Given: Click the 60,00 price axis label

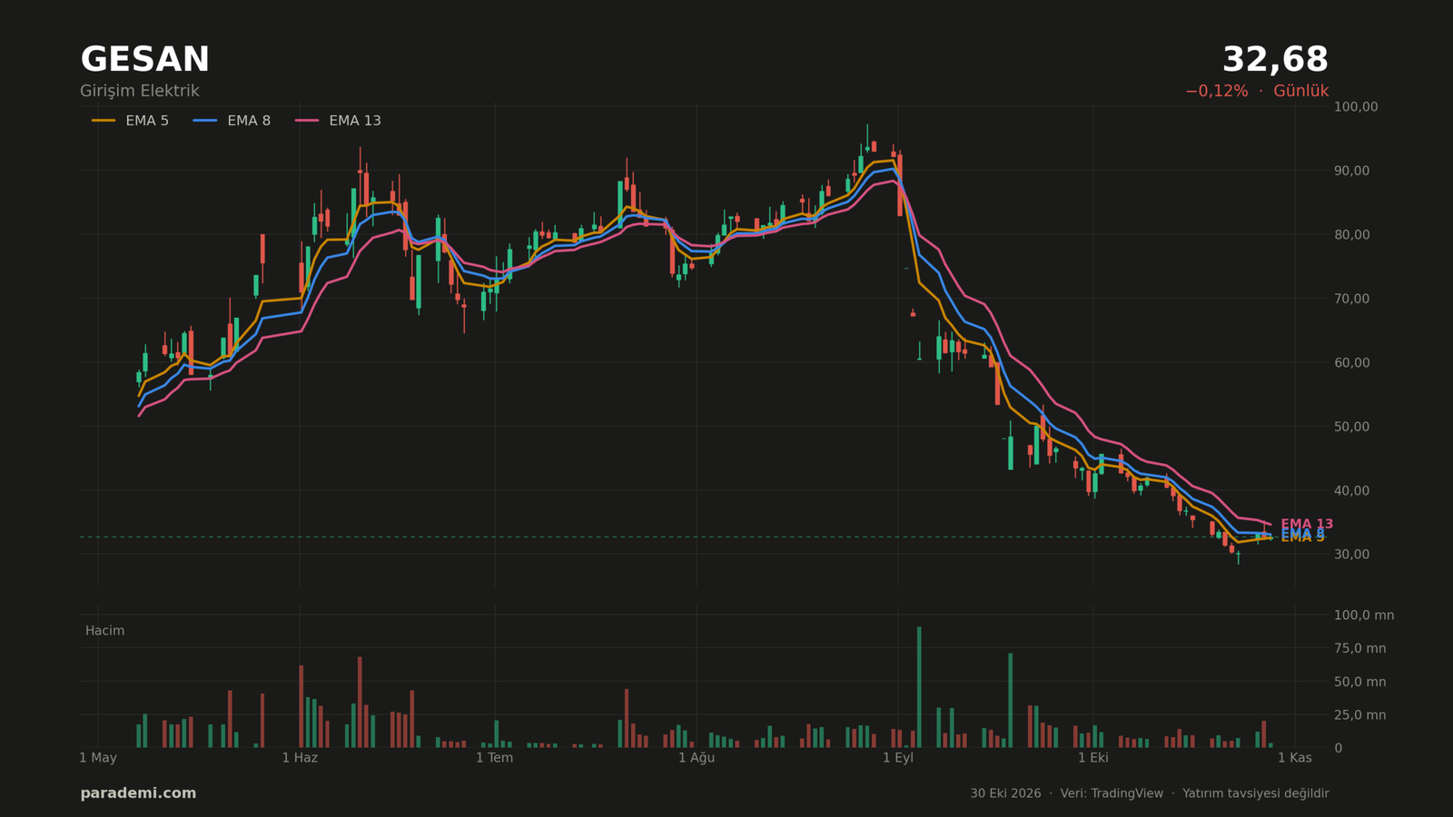Looking at the screenshot, I should click(1351, 362).
